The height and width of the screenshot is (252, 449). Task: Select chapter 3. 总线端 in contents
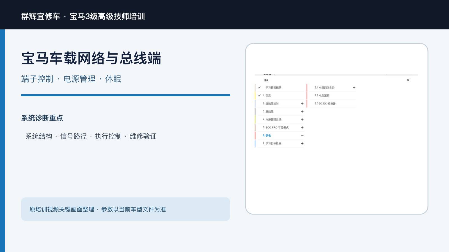coord(268,111)
